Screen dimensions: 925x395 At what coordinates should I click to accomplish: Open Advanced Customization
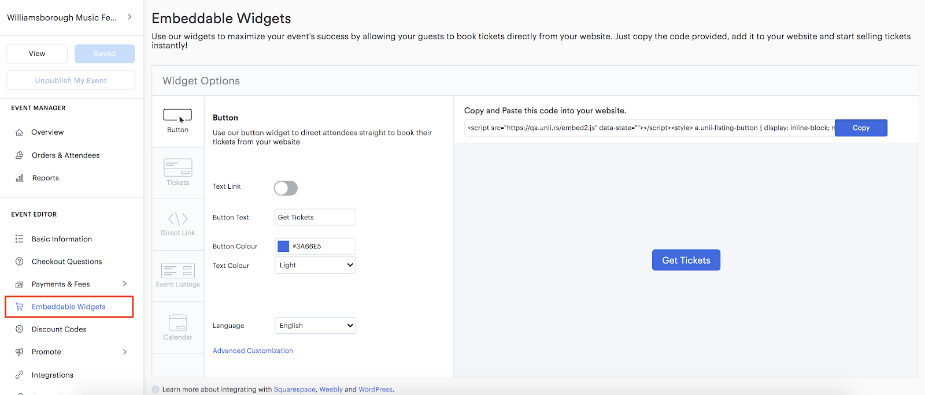253,350
